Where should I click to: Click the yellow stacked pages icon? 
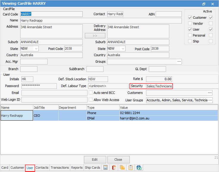pos(122,168)
